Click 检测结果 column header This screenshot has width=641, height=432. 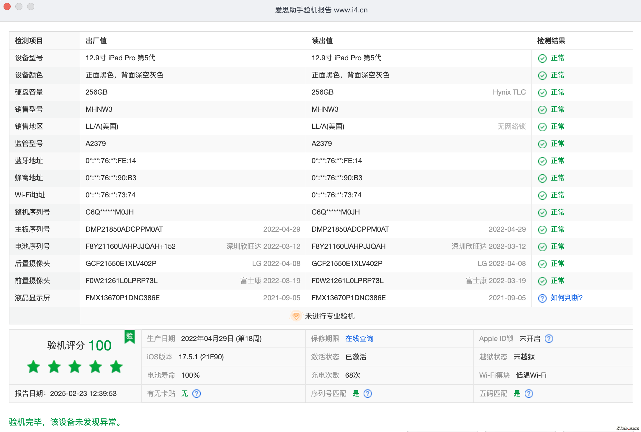551,41
